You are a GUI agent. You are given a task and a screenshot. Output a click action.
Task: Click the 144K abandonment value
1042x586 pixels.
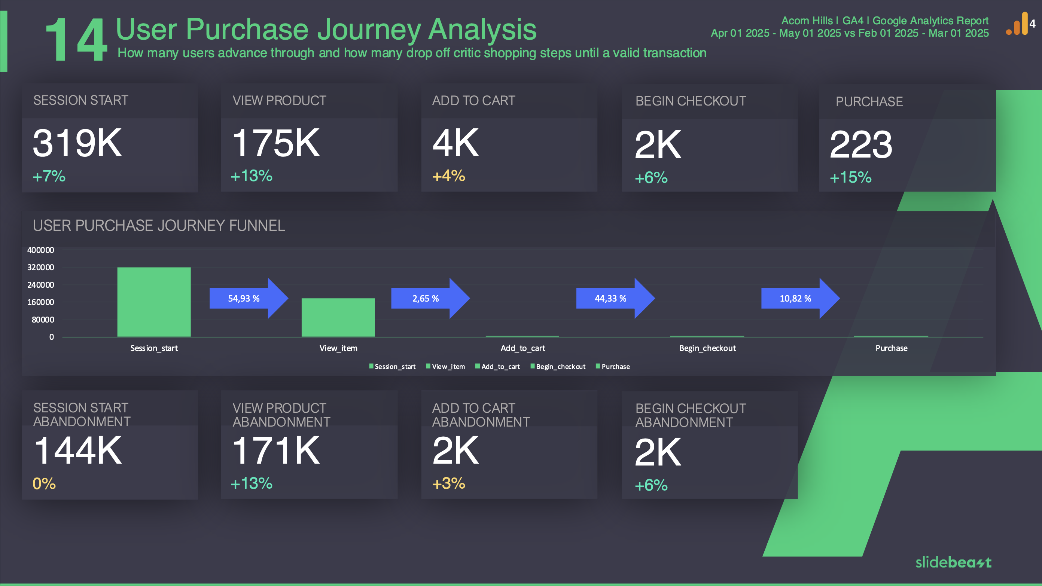click(x=78, y=450)
